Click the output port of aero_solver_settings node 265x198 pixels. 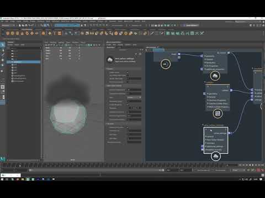coord(230,133)
